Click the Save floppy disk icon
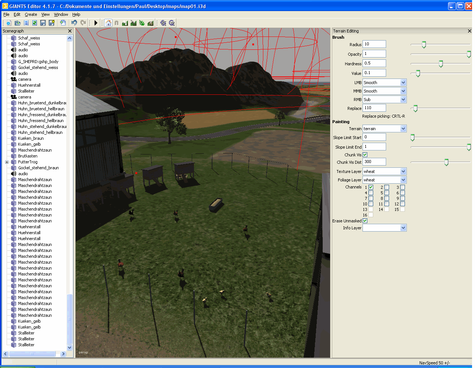The image size is (475, 368). 43,23
